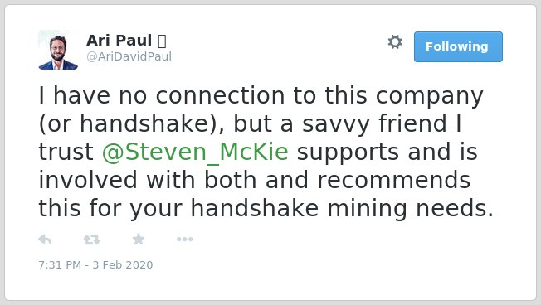Click the words 'savvy friend' in tweet
Viewport: 541px width, 305px height.
(x=374, y=123)
